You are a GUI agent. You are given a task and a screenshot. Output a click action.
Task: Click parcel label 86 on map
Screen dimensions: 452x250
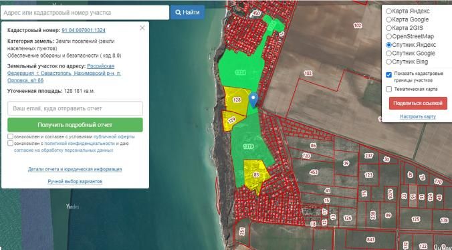[314, 146]
